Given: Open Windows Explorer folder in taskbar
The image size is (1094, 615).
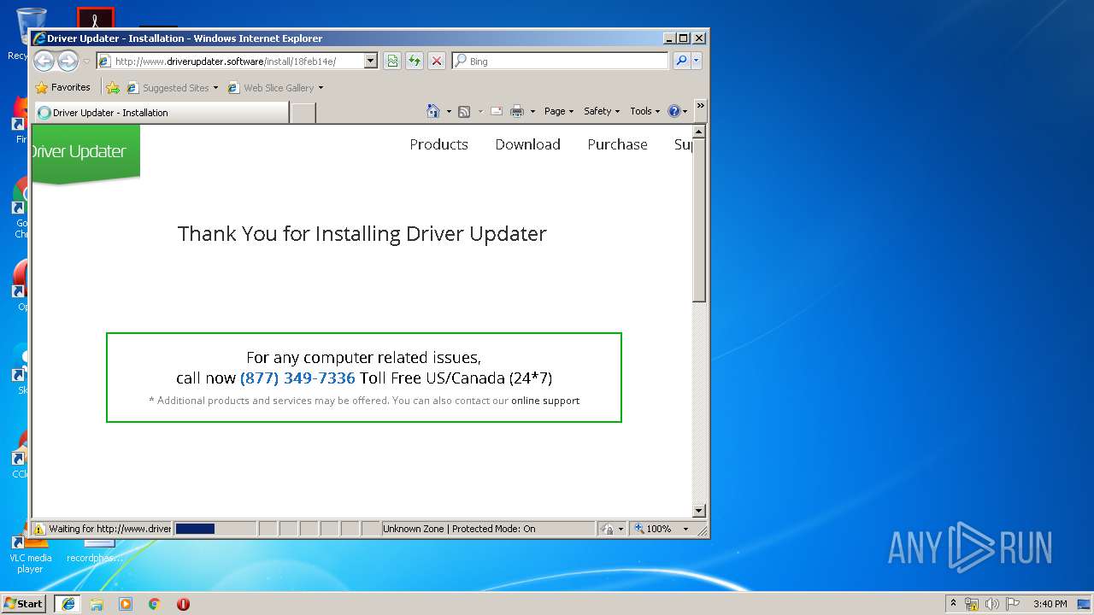Looking at the screenshot, I should (x=97, y=604).
